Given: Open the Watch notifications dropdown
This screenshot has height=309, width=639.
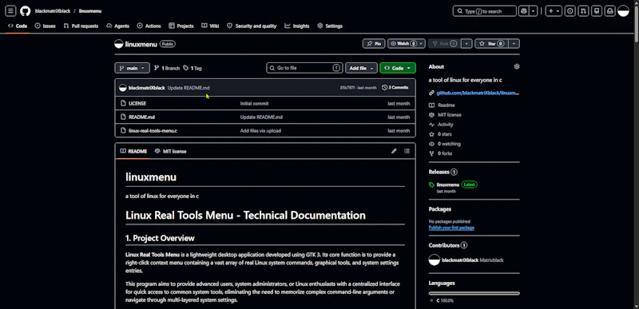Looking at the screenshot, I should coord(407,44).
